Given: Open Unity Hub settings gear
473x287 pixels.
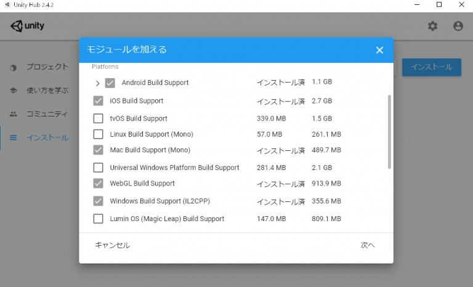Looking at the screenshot, I should (x=432, y=26).
